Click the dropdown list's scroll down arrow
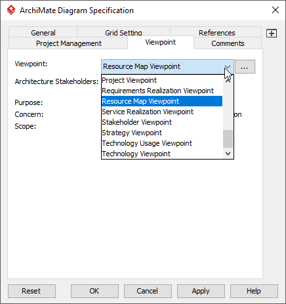The width and height of the screenshot is (286, 304). (228, 154)
